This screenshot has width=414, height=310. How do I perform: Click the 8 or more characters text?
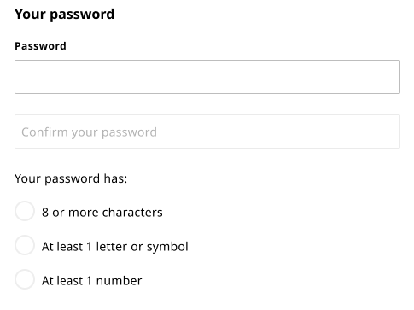(x=102, y=213)
